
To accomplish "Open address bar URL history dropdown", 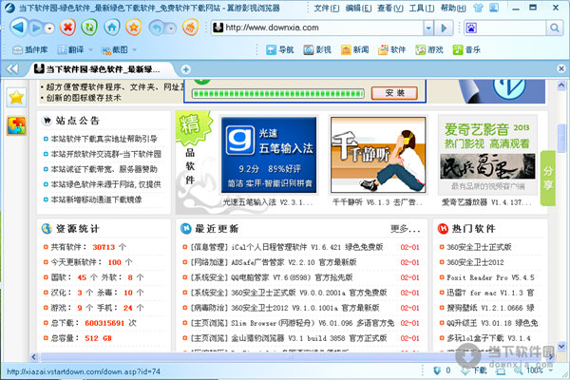I will click(x=429, y=28).
